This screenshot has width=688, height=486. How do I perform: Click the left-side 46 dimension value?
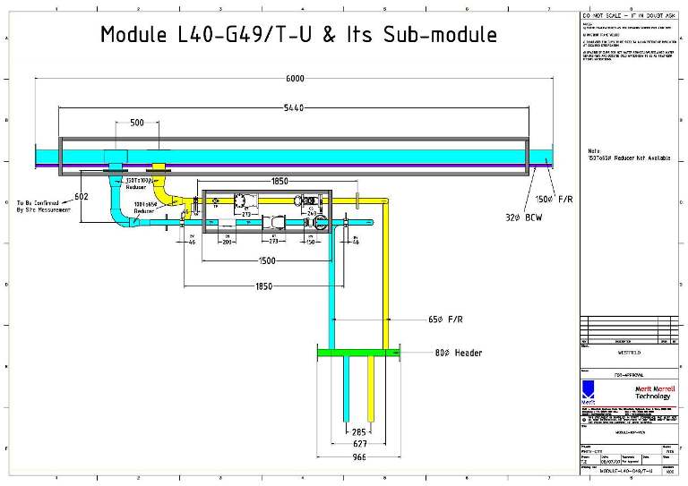(192, 242)
